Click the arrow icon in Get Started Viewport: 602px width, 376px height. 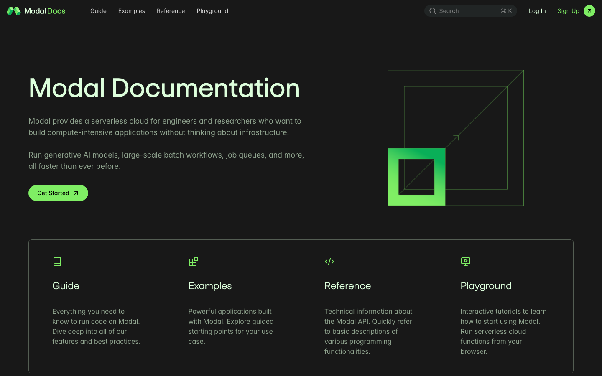click(76, 193)
